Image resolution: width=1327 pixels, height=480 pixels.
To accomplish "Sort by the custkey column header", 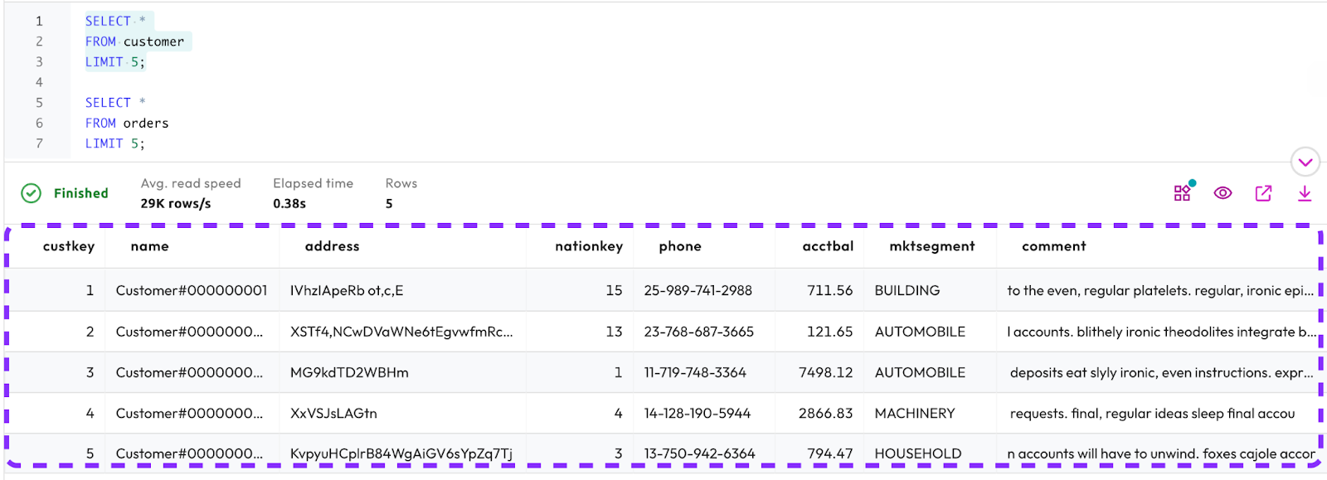I will (x=69, y=246).
